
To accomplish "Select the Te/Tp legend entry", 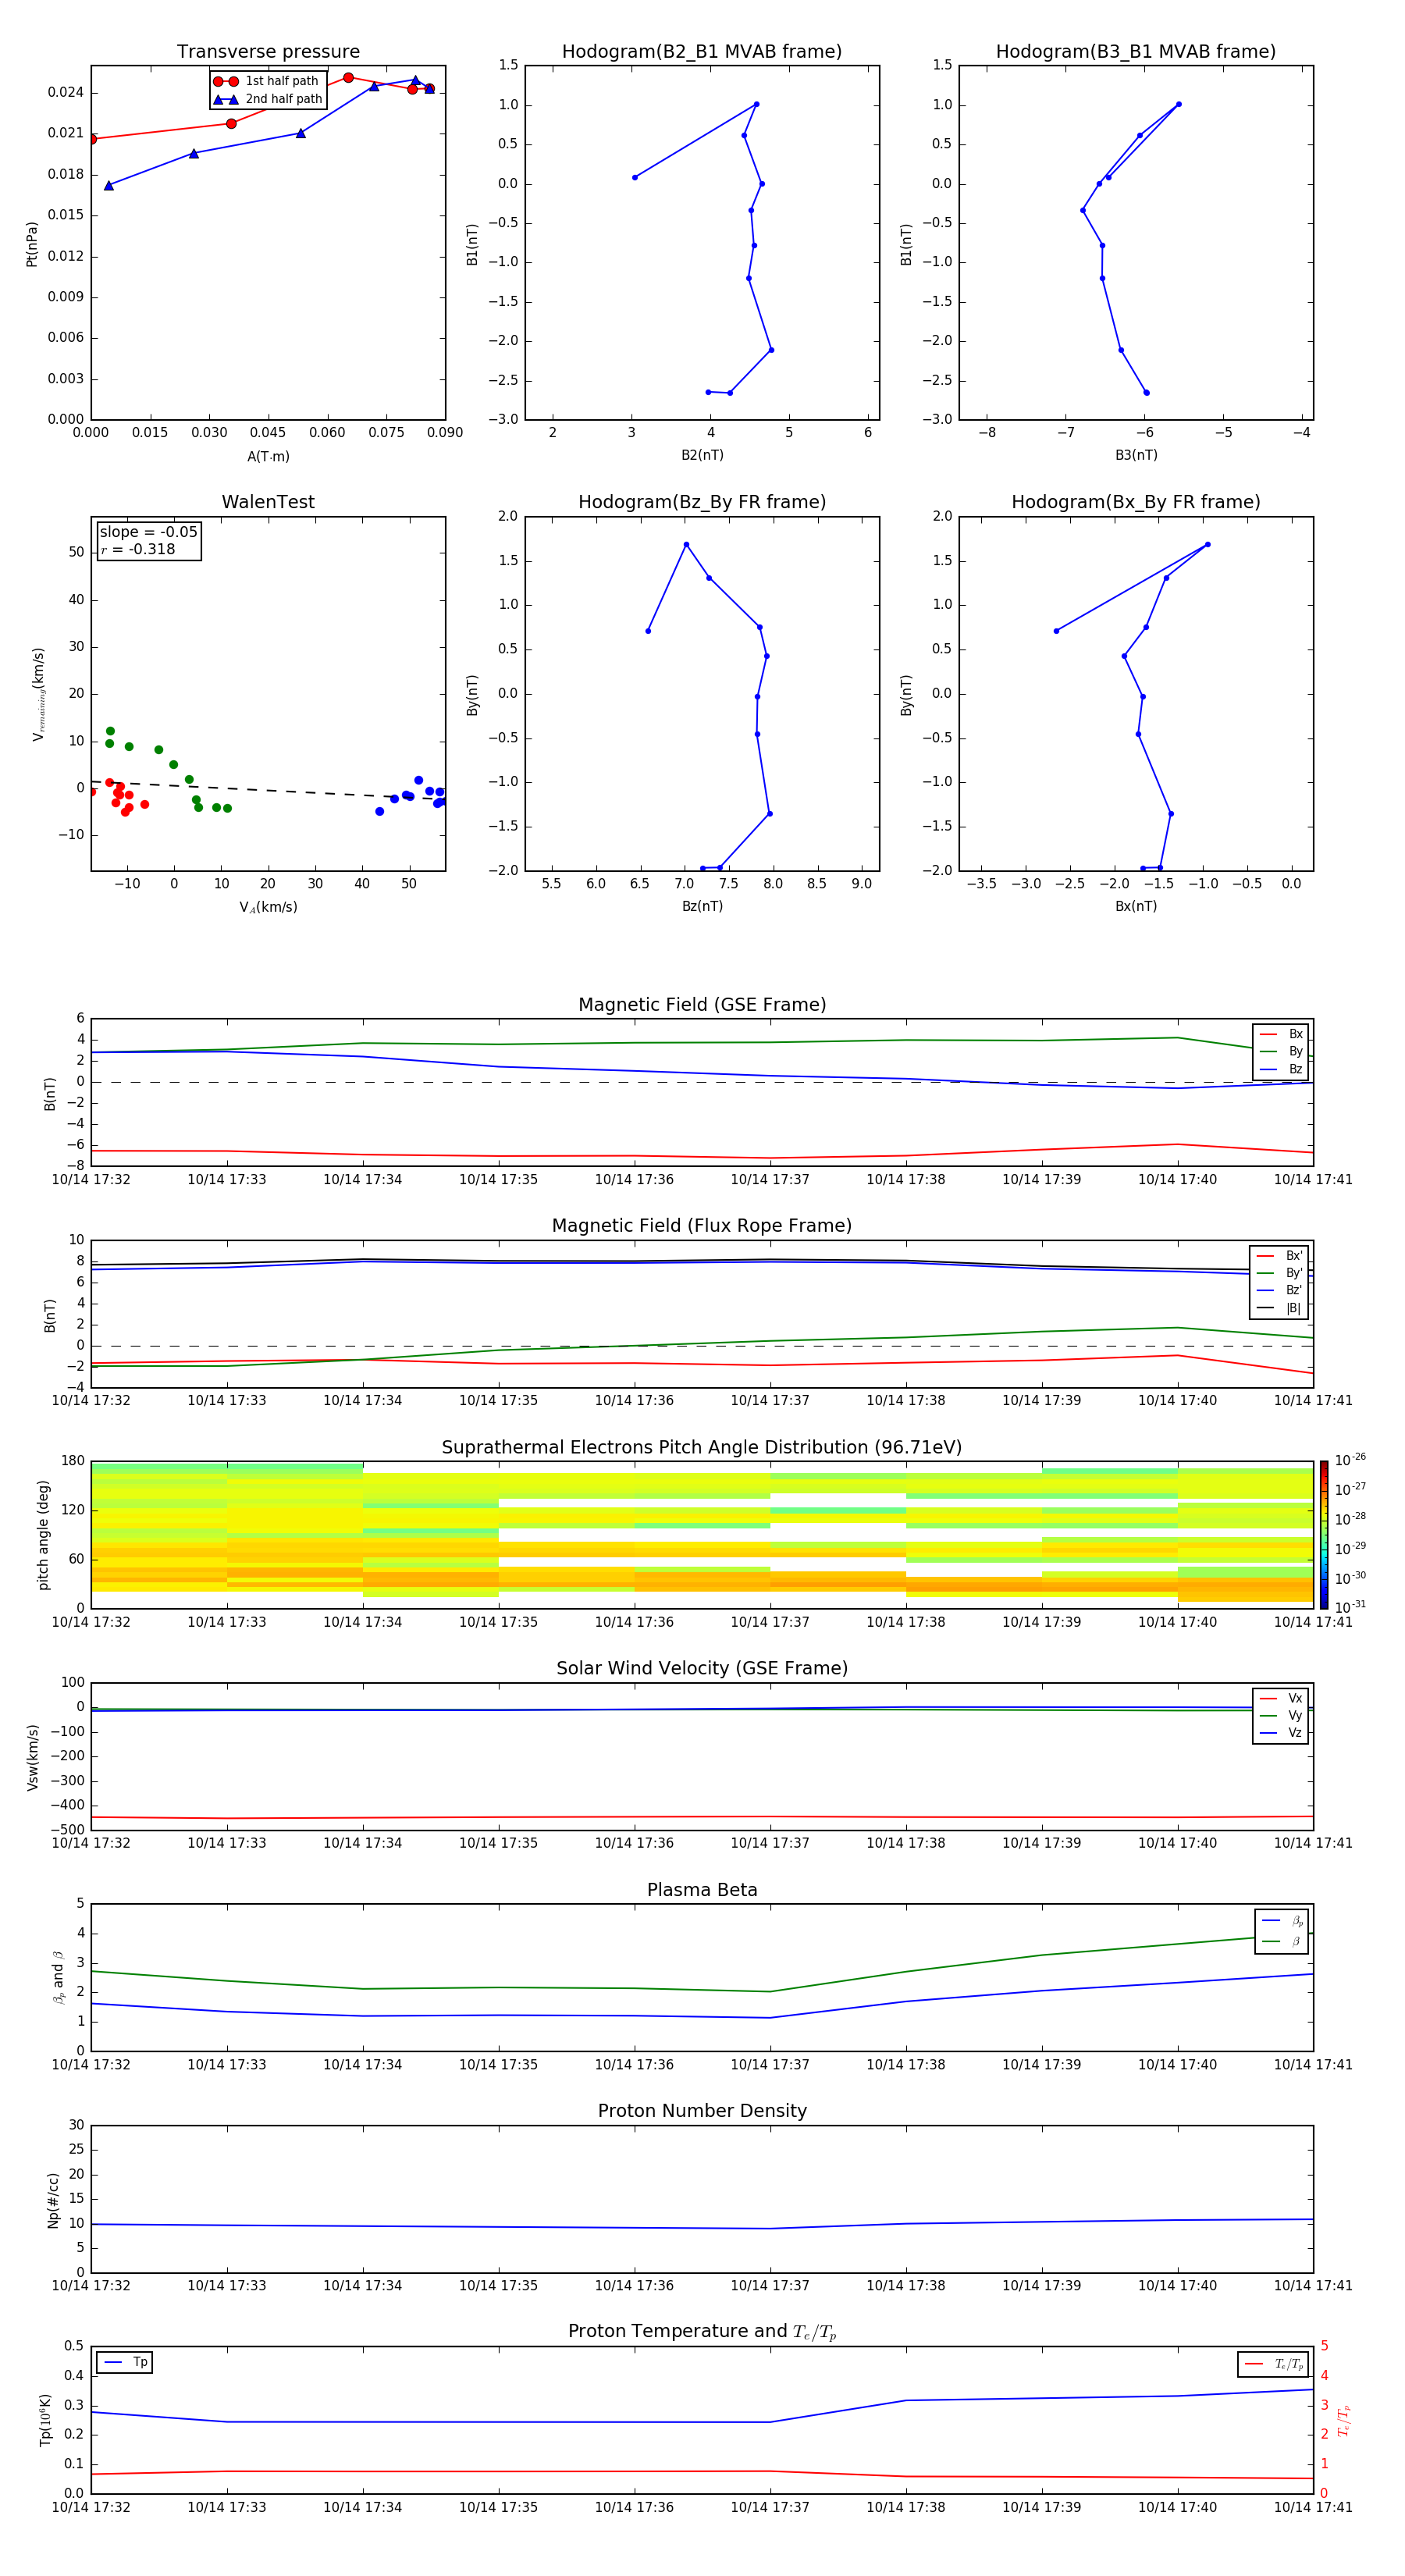I will [x=1274, y=2364].
